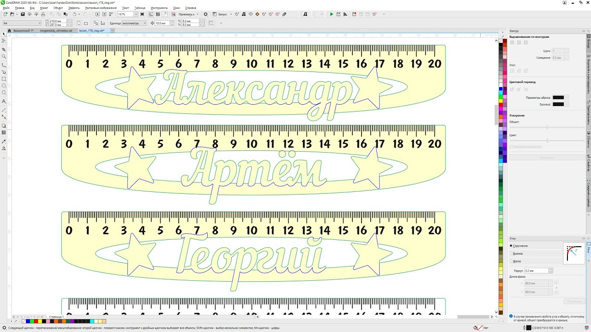The width and height of the screenshot is (591, 332).
Task: Adjust the Цвет acceleration slider
Action: 547,140
